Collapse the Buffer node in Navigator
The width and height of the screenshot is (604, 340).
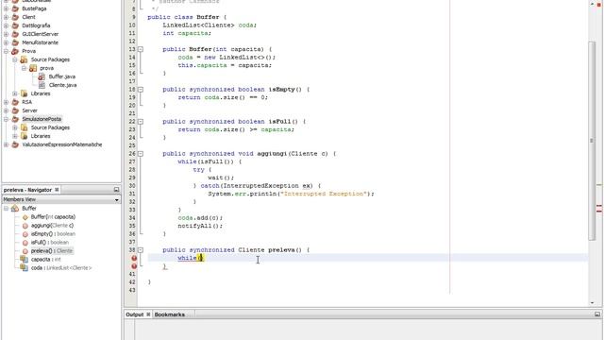point(7,208)
